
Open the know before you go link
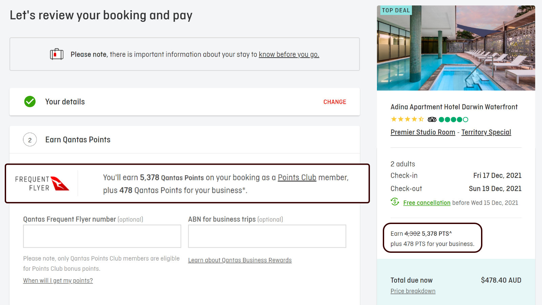click(x=289, y=55)
